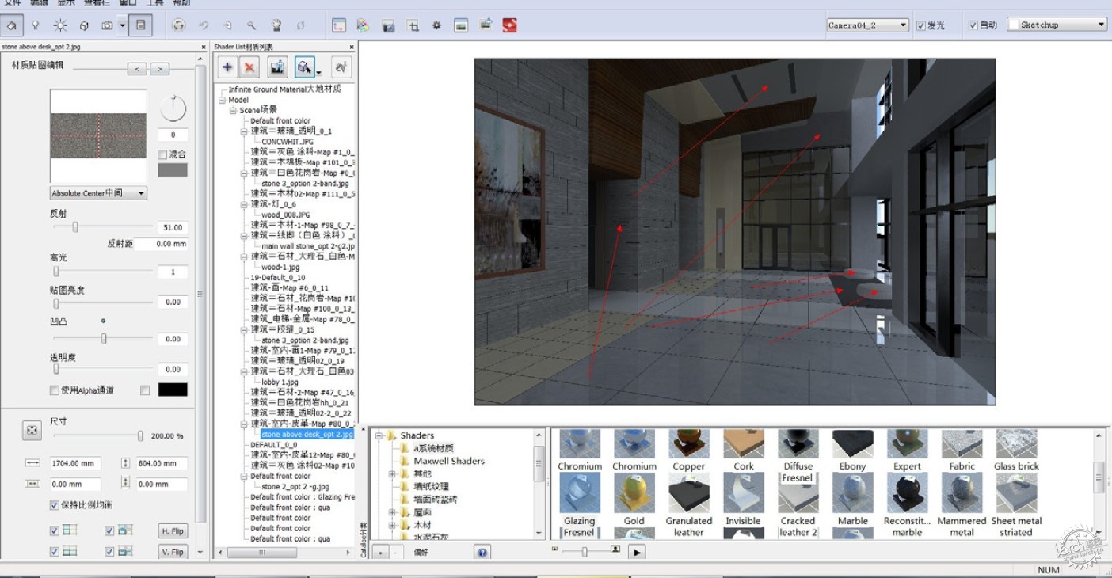Select the a系统材质 catalog folder
This screenshot has width=1112, height=578.
coord(433,448)
